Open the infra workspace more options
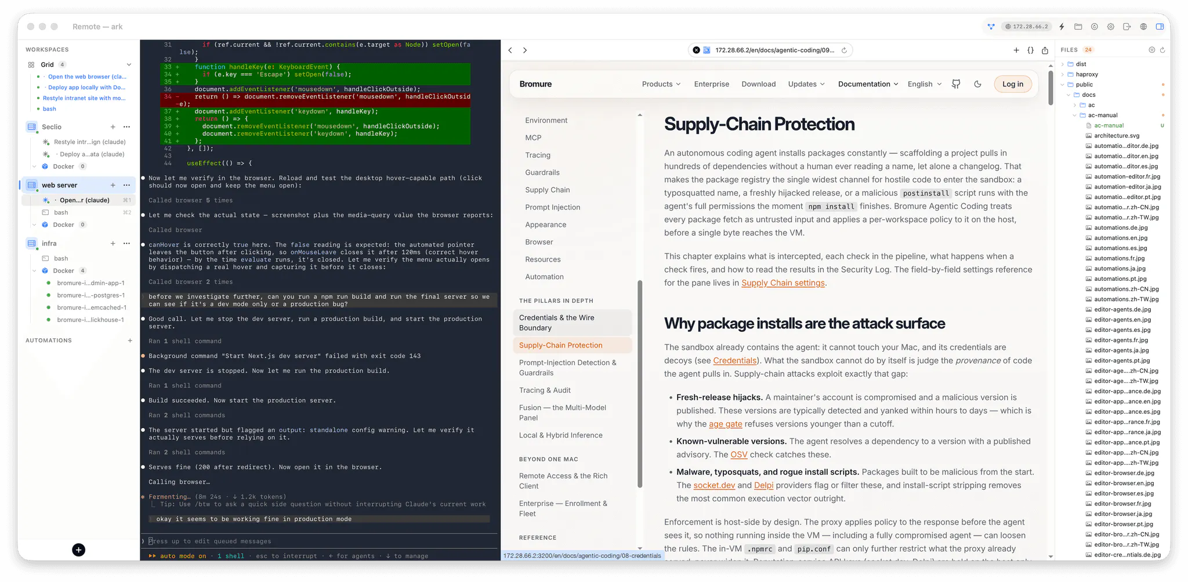The image size is (1188, 582). tap(126, 244)
